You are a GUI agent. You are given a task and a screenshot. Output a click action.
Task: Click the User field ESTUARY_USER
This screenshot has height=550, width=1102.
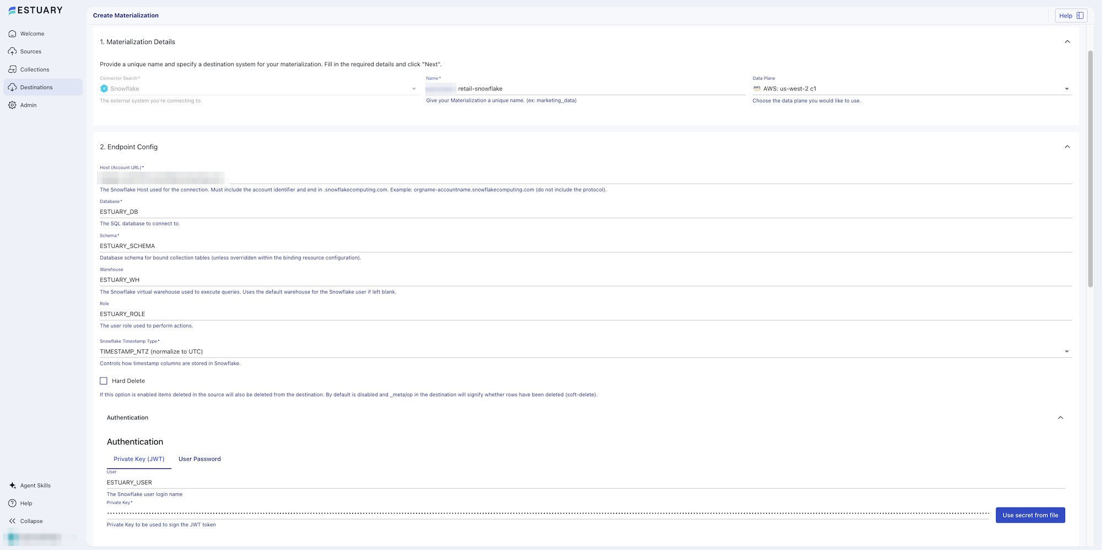tap(586, 482)
